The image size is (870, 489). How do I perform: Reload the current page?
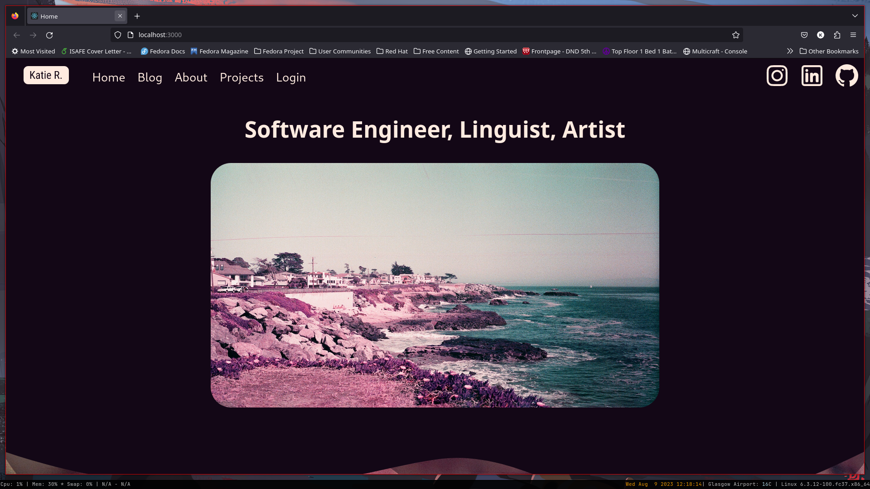[49, 35]
